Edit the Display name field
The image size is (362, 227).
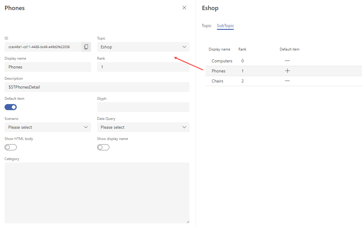(x=48, y=67)
